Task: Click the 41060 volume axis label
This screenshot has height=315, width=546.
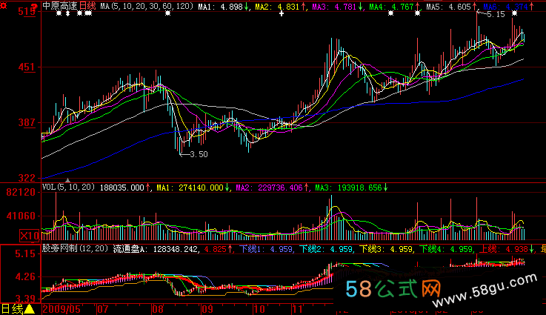Action: click(x=21, y=216)
